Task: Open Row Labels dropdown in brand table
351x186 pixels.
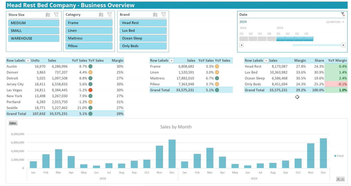Action: [266, 61]
